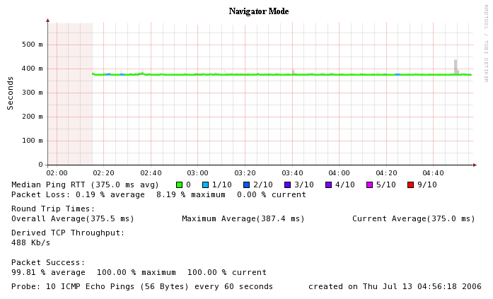Click the Seconds y-axis label
This screenshot has height=299, width=493.
[11, 93]
